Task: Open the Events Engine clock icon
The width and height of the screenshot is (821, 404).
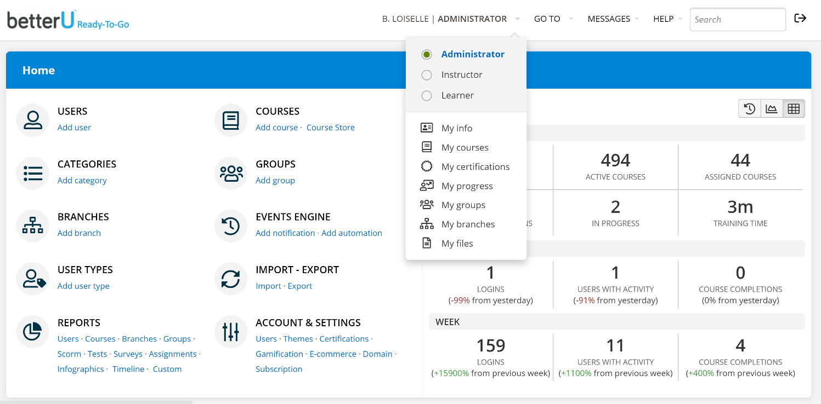Action: [231, 226]
